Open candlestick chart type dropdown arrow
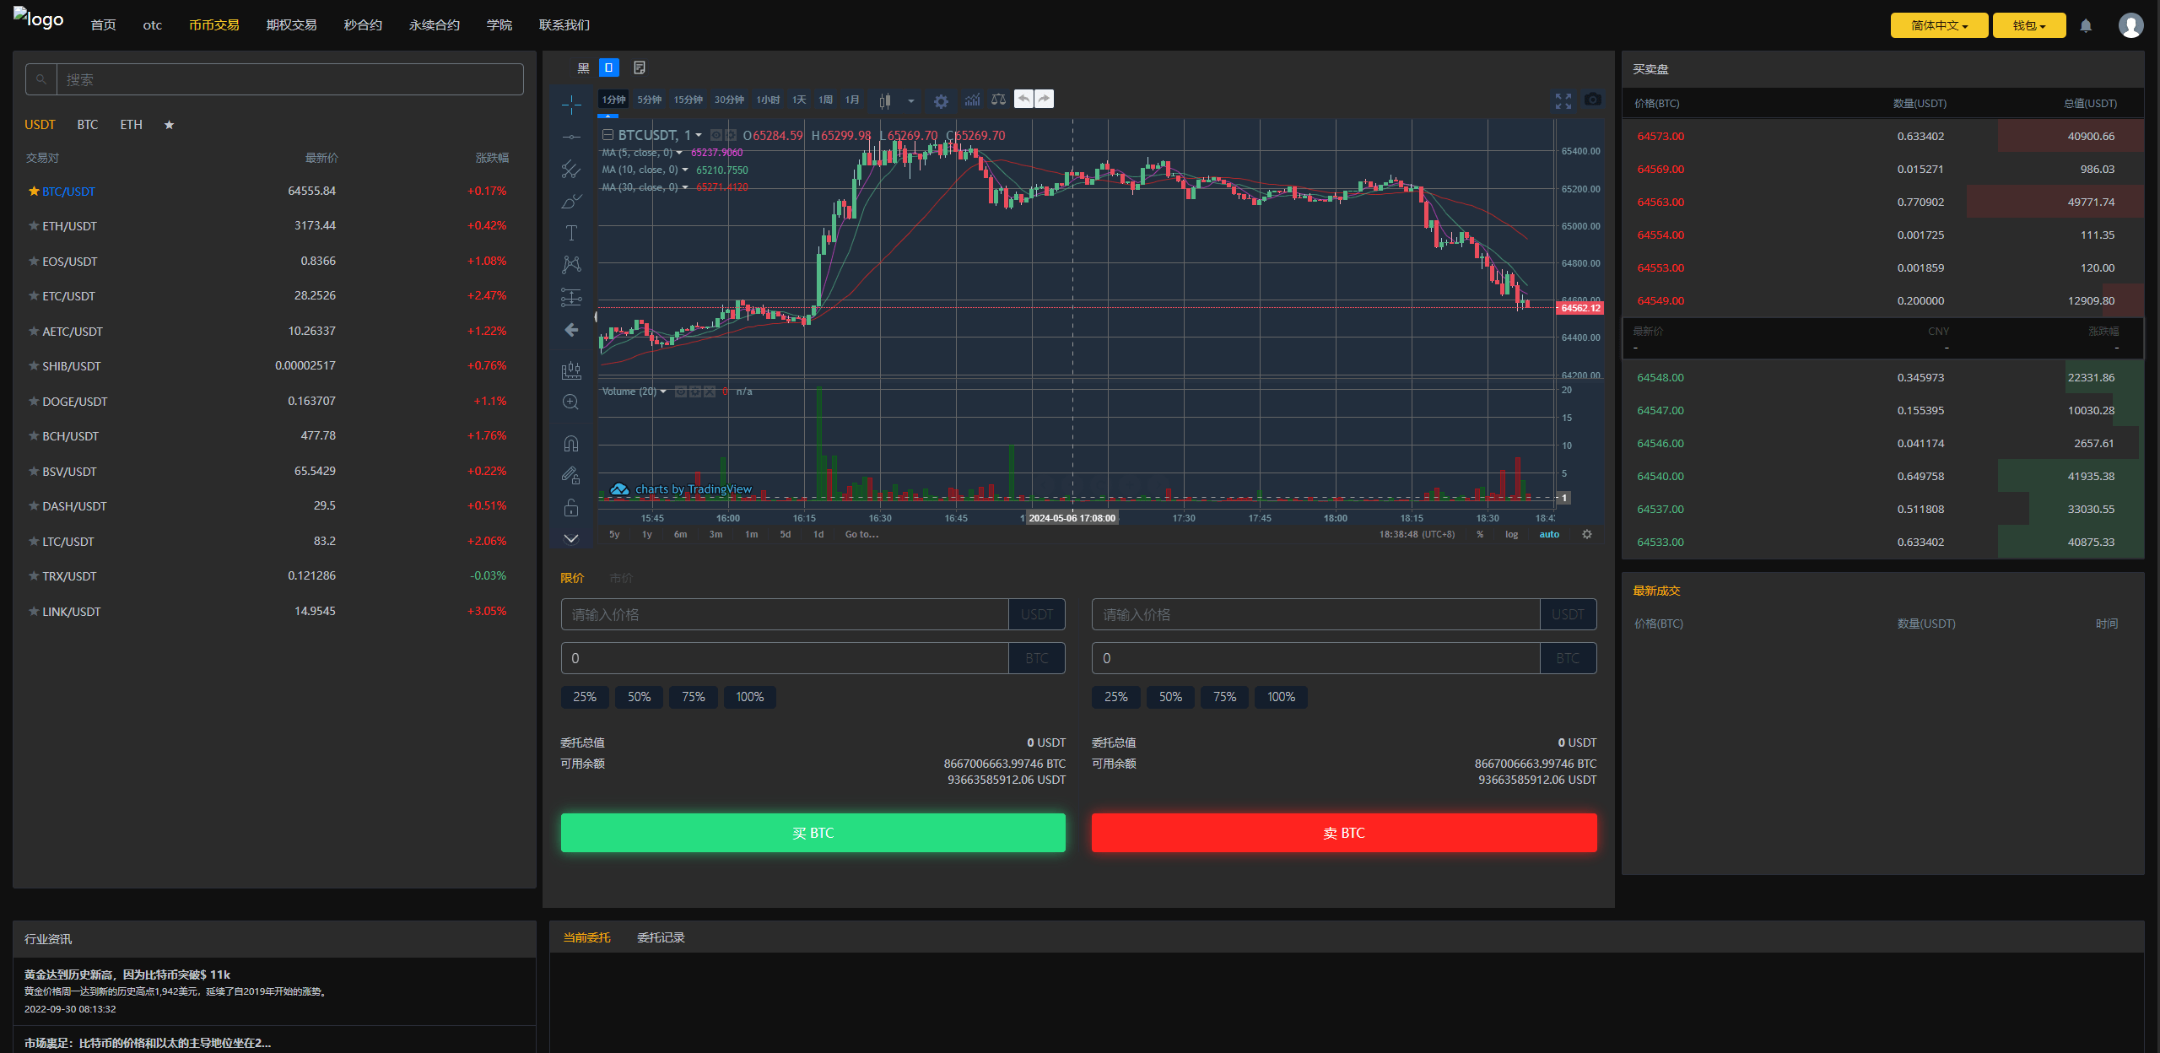Screen dimensions: 2160x1053 [x=910, y=101]
